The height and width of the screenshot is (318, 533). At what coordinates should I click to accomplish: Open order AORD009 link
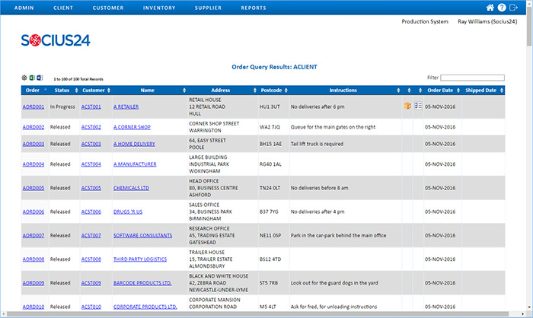click(x=34, y=283)
